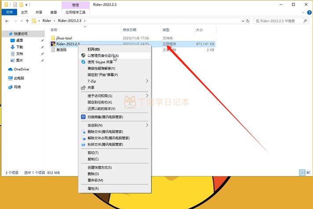Image resolution: width=313 pixels, height=209 pixels.
Task: Click the Rider-2023.2.3 application icon
Action: [x=53, y=44]
